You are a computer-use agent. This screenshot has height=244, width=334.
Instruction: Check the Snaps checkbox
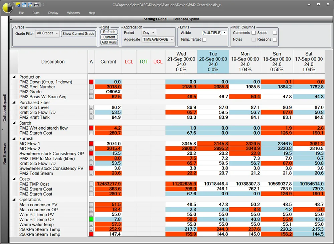(x=275, y=32)
